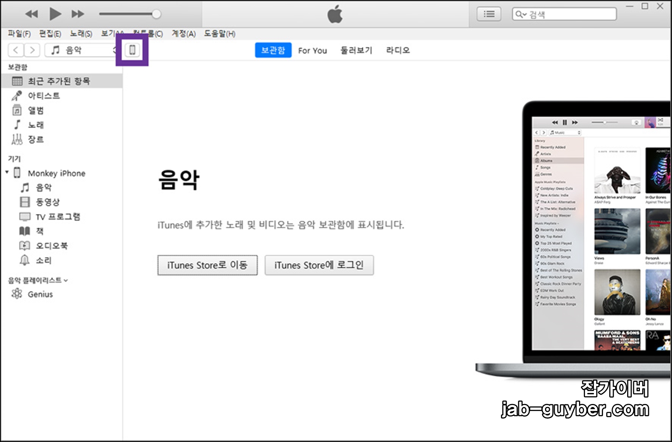The height and width of the screenshot is (442, 672).
Task: Click the microphone icon beside 아티스트
Action: pos(16,96)
